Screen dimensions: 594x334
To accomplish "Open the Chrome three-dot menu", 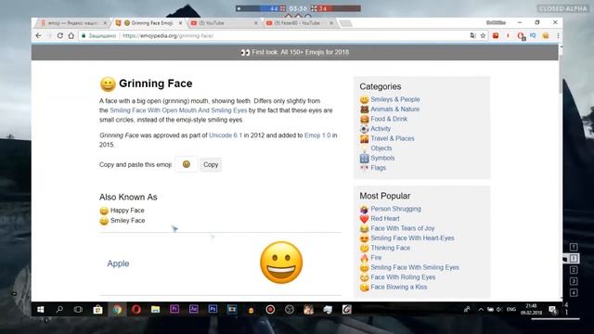I will [x=558, y=35].
